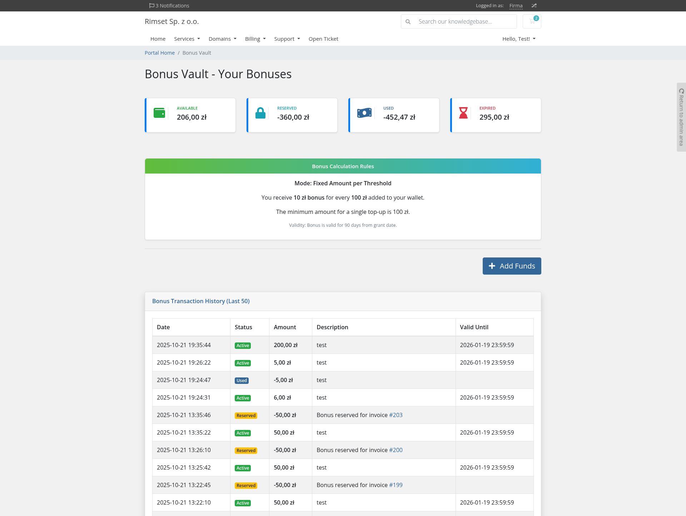Expand the Domains dropdown menu

click(222, 39)
